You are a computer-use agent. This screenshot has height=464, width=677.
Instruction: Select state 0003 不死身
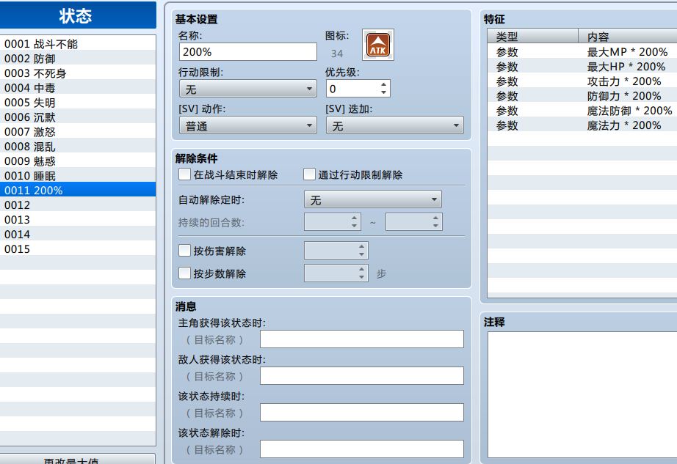(78, 73)
